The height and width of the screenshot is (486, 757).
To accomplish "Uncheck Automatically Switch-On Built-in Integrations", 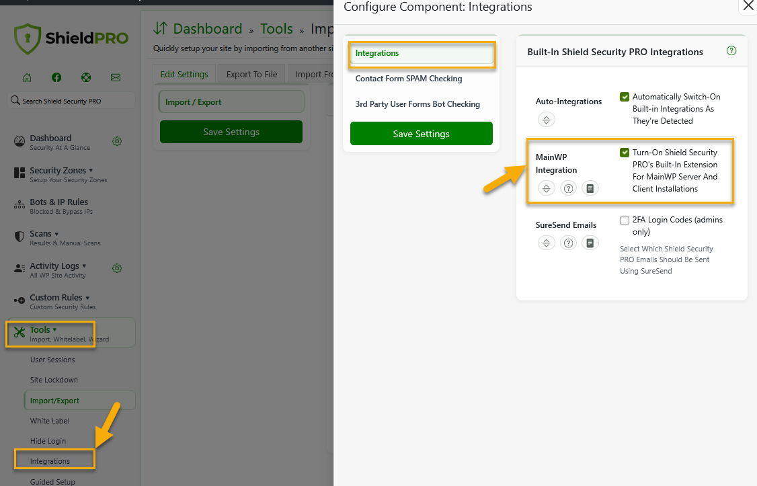I will click(625, 96).
